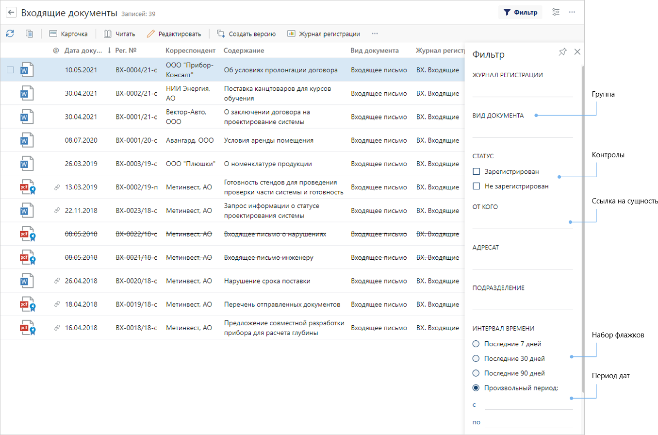Select the first row checkbox
The height and width of the screenshot is (435, 658).
pos(10,70)
